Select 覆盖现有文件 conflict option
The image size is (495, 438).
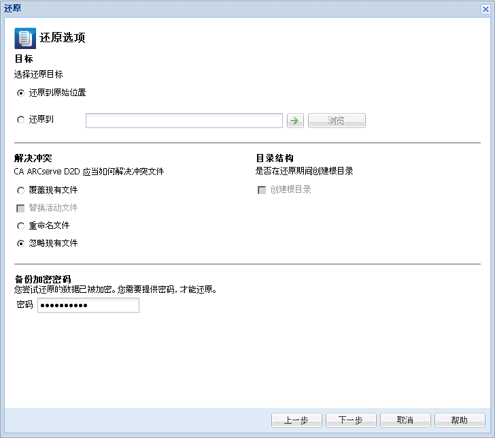tap(20, 190)
